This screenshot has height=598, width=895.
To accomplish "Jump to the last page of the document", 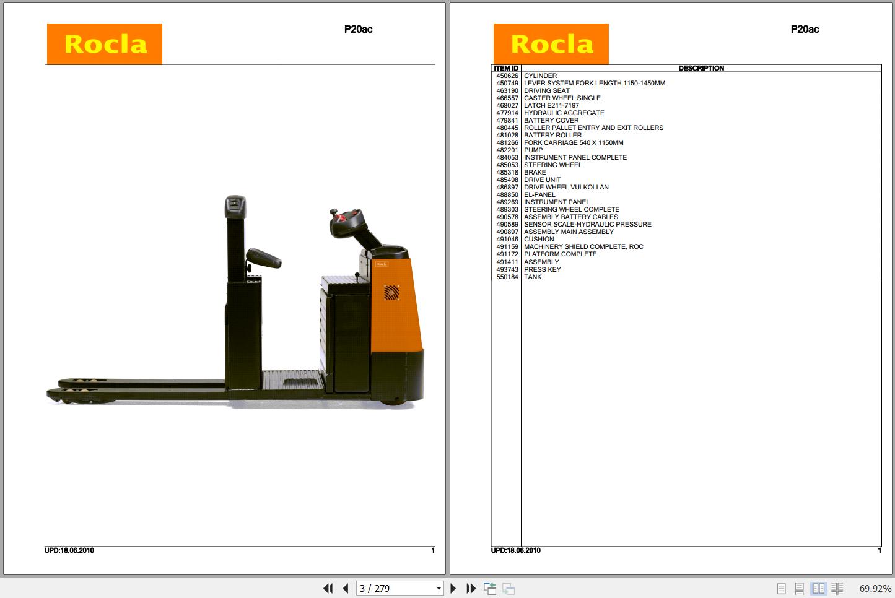I will coord(471,588).
